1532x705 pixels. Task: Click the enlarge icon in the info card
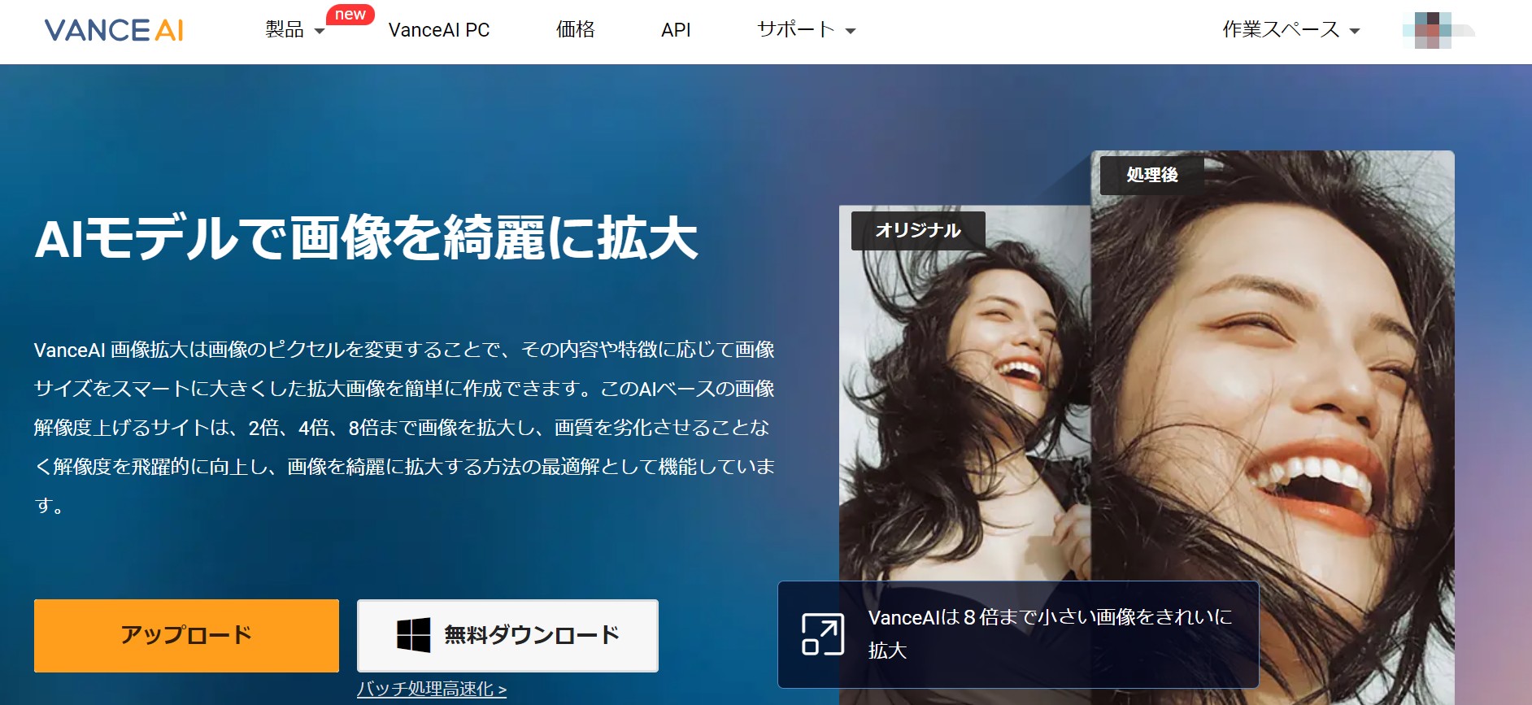click(822, 634)
